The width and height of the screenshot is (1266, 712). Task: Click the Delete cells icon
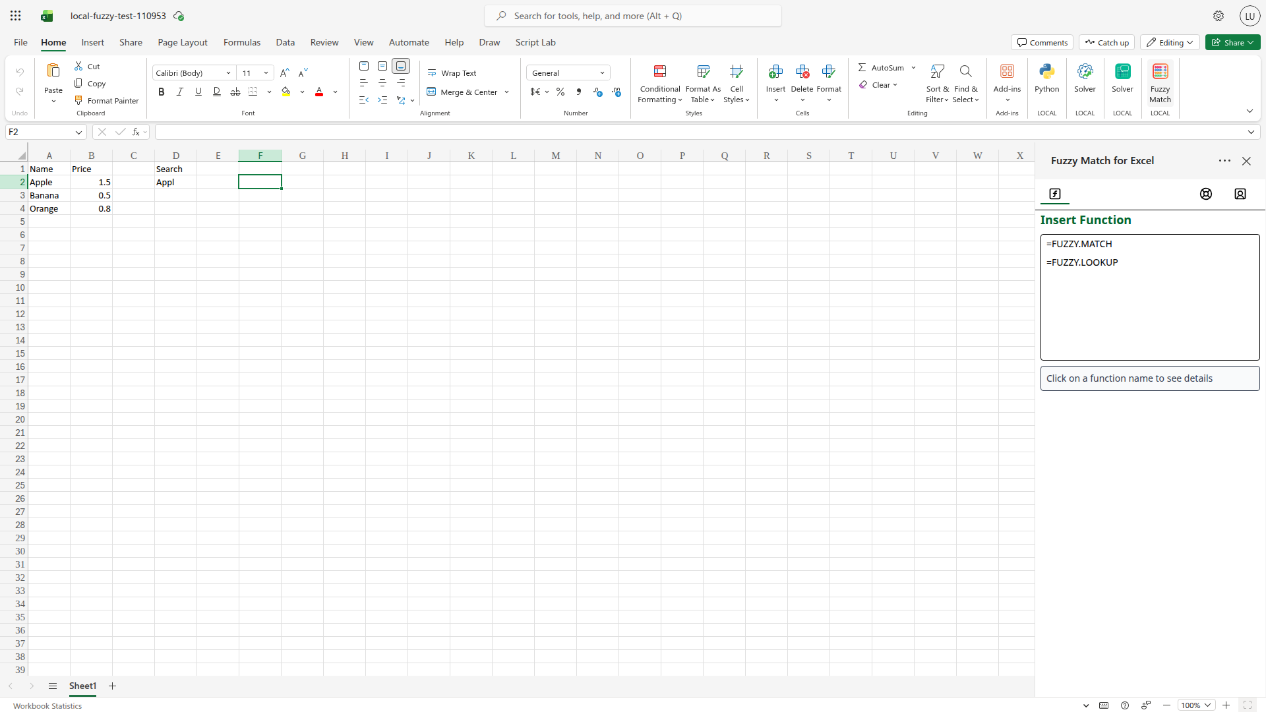coord(802,71)
